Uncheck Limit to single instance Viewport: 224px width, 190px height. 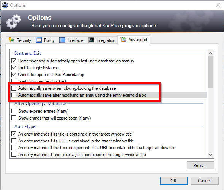(x=14, y=68)
